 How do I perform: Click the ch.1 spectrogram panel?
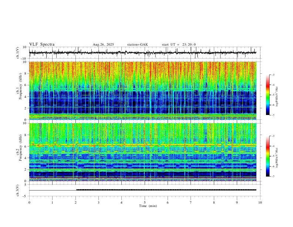click(142, 91)
